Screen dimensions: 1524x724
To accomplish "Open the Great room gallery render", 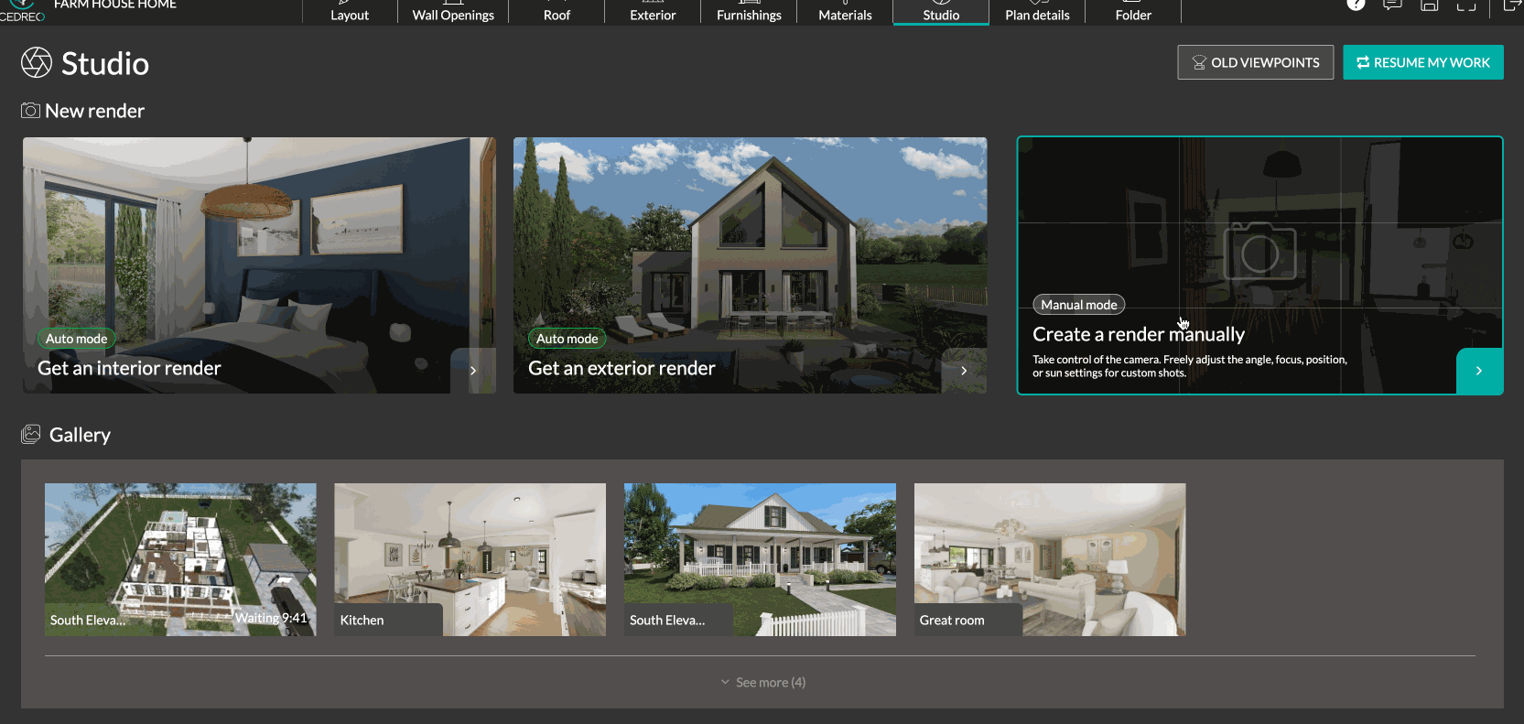I will [x=1050, y=559].
